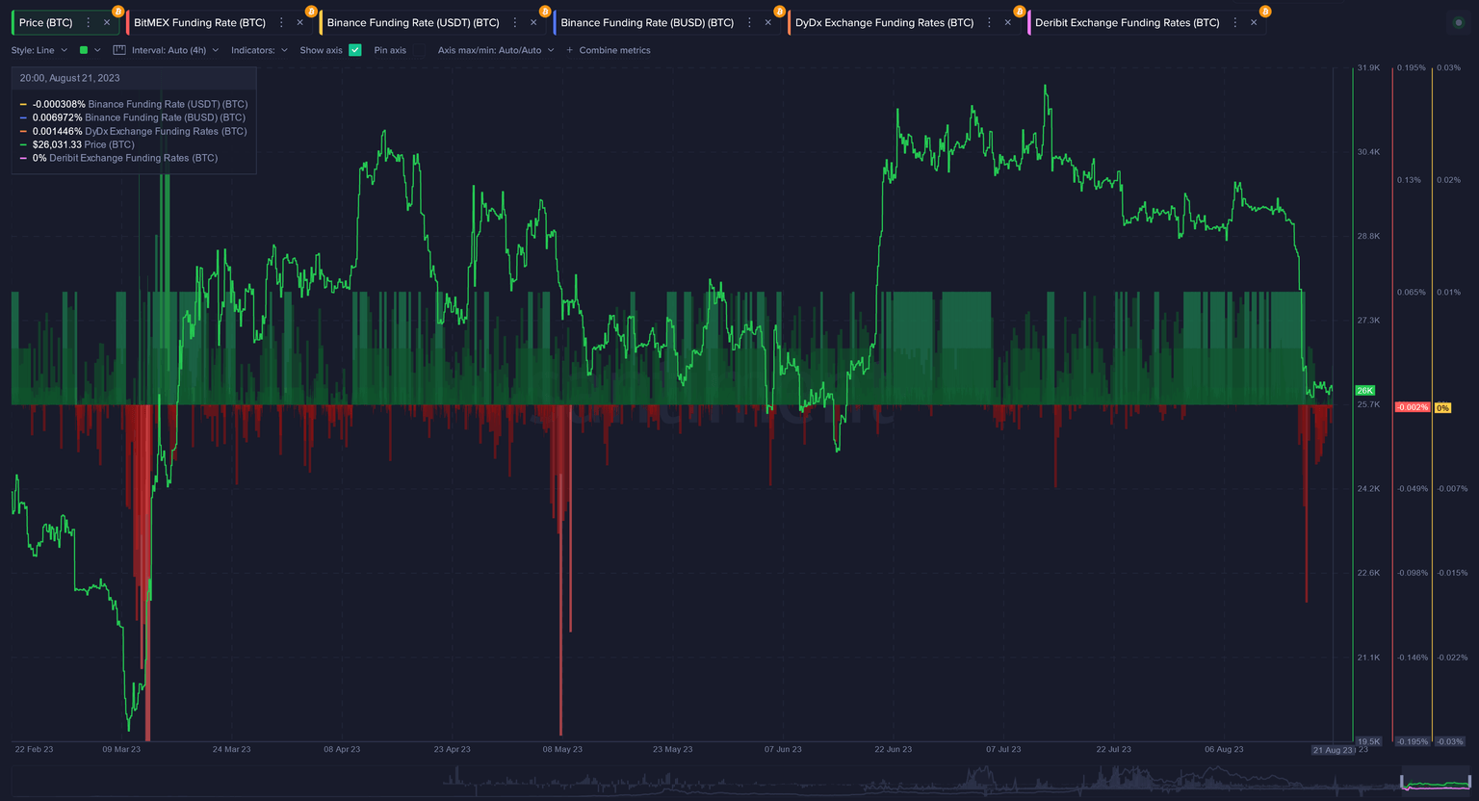This screenshot has height=801, width=1479.
Task: Open the Price (BTC) three-dot options menu
Action: [x=89, y=22]
